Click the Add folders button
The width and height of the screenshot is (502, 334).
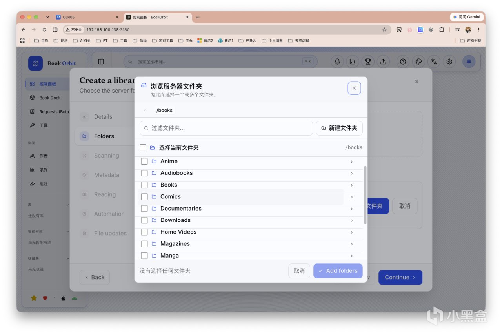(x=338, y=271)
